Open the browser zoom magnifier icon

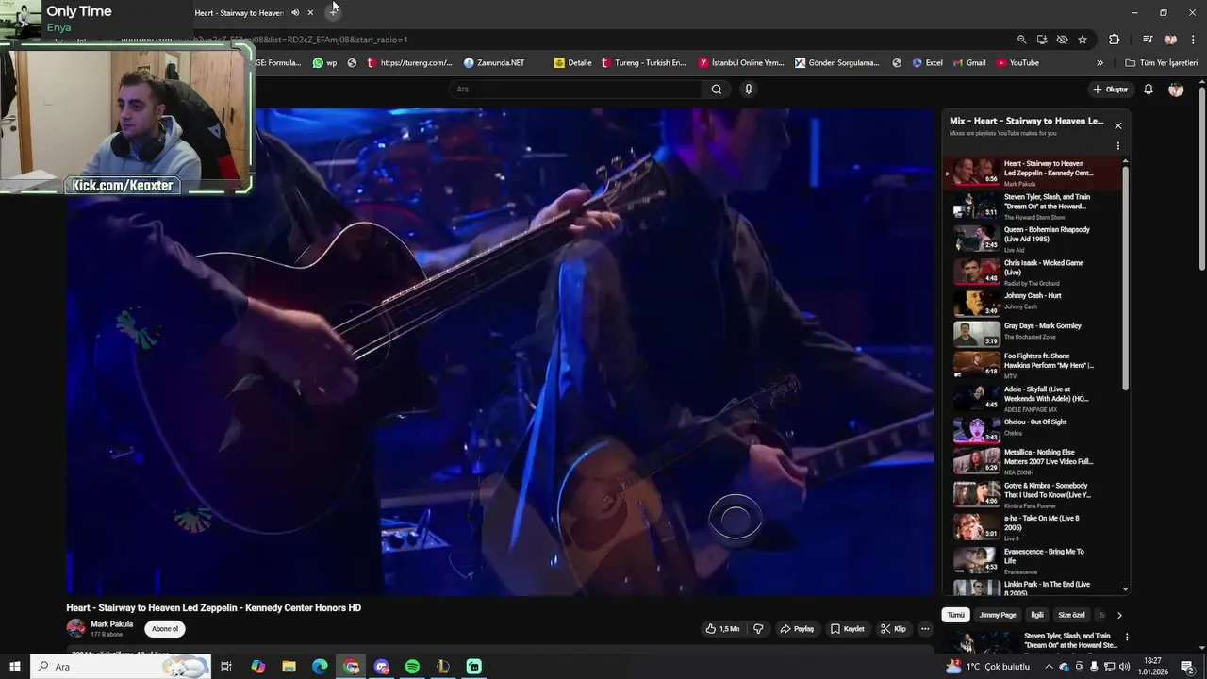pyautogui.click(x=1021, y=40)
